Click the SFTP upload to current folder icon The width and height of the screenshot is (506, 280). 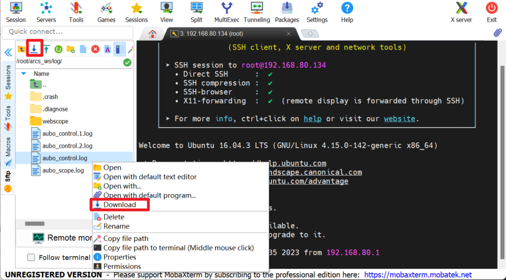46,49
